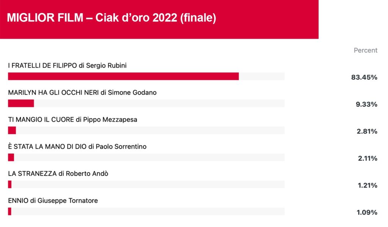Click the 9.33% percentage value
The image size is (388, 227).
(366, 105)
